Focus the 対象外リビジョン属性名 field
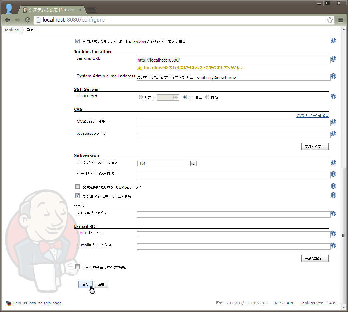Image resolution: width=348 pixels, height=312 pixels. (x=233, y=175)
